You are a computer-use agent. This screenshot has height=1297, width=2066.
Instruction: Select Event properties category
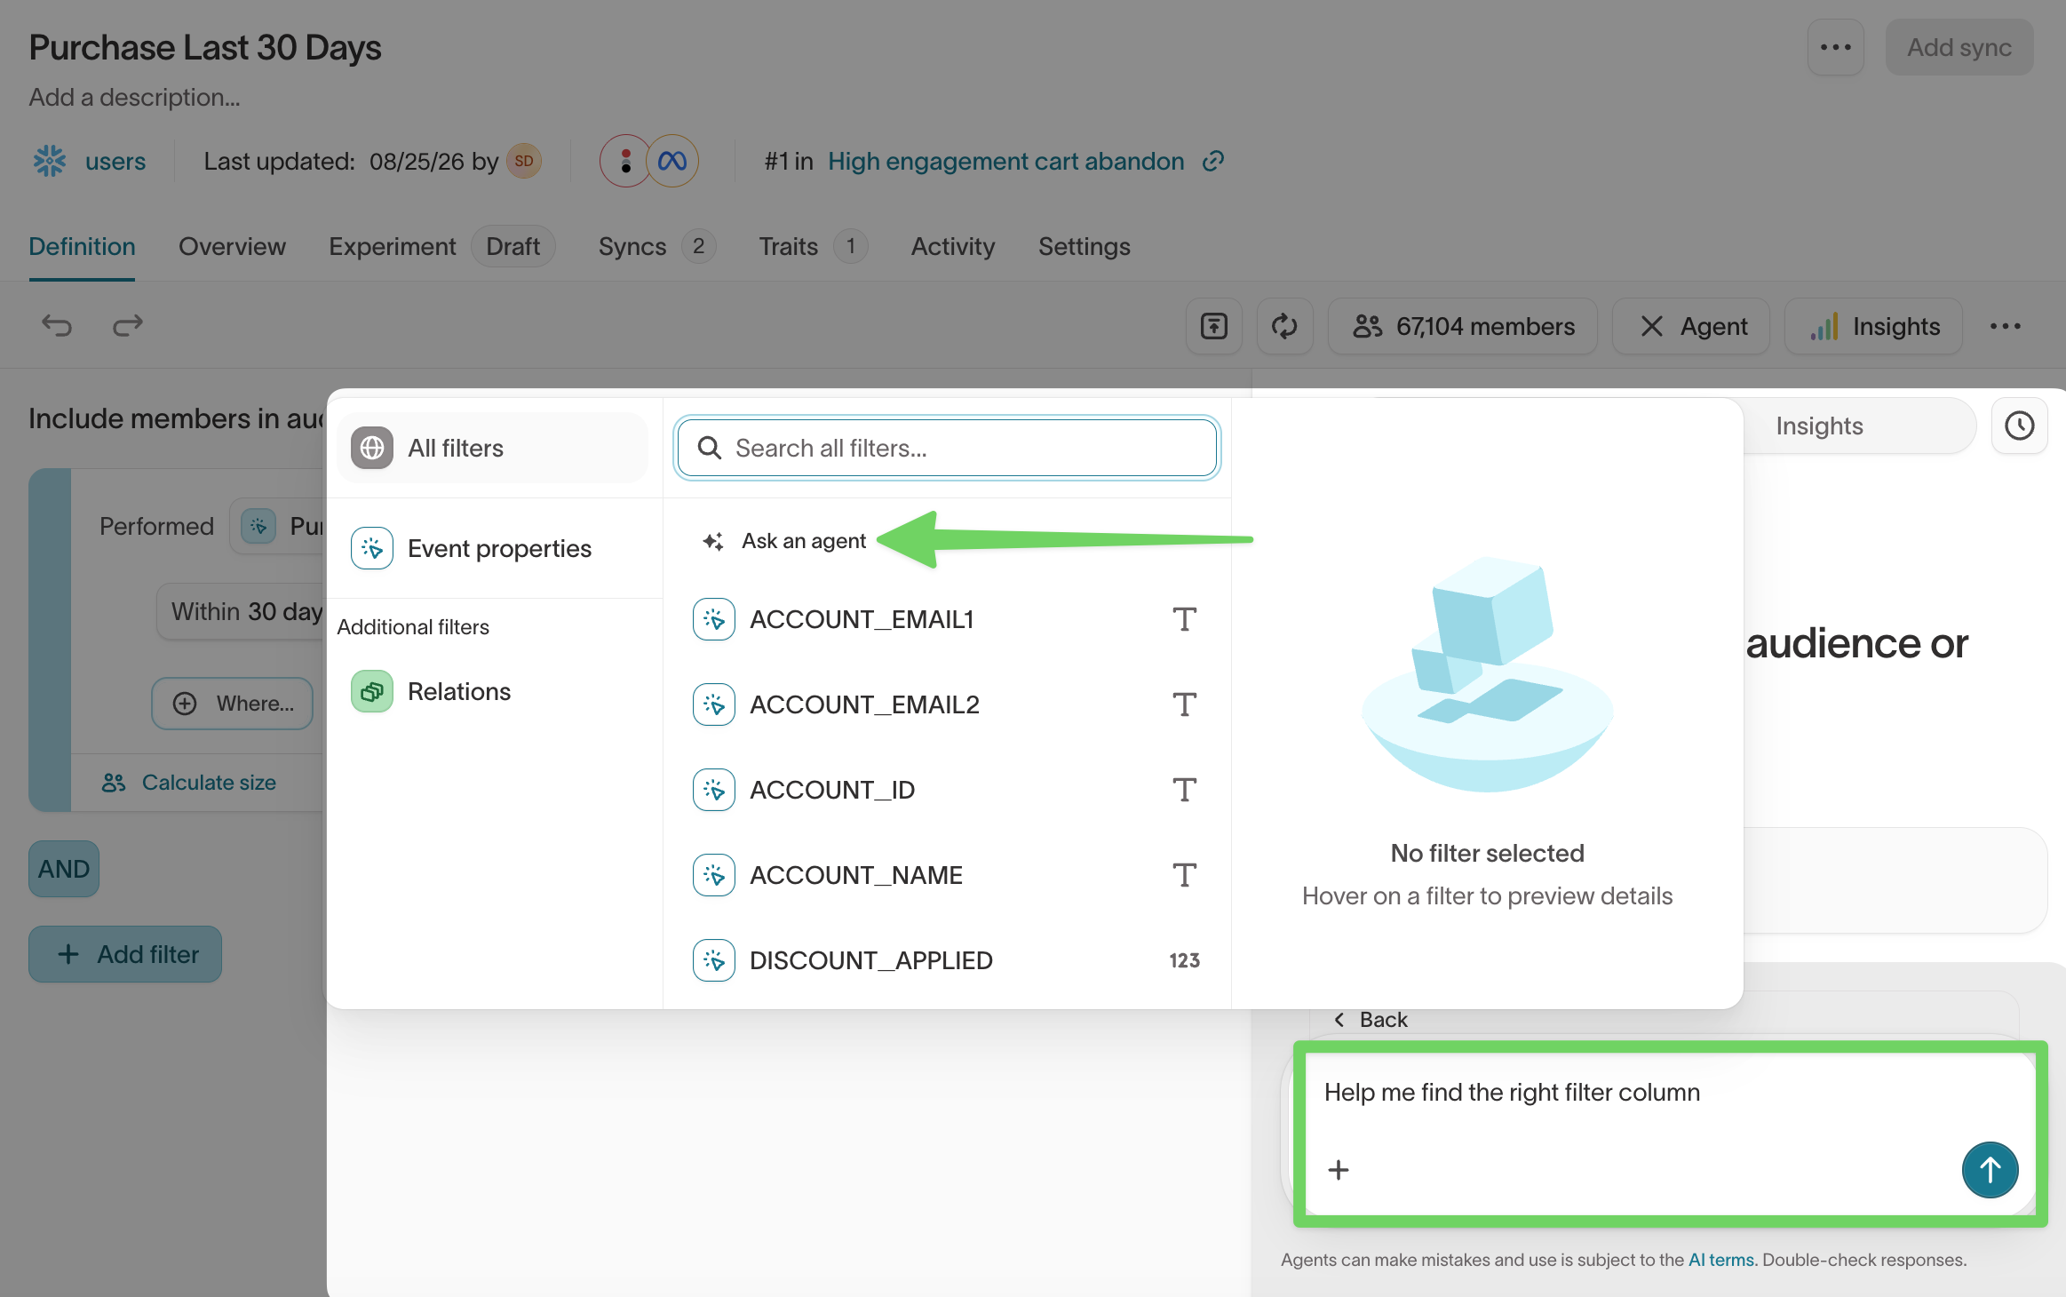pyautogui.click(x=493, y=548)
